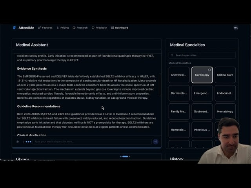Type in the medical question field

click(x=92, y=142)
